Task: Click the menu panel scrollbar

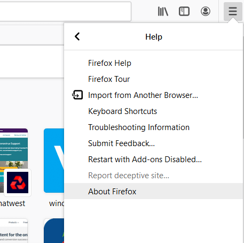Action: click(x=243, y=87)
